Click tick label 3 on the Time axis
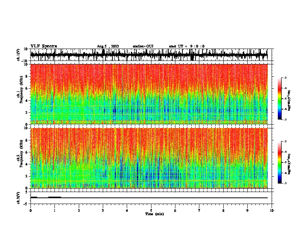The image size is (306, 236). pos(103,211)
